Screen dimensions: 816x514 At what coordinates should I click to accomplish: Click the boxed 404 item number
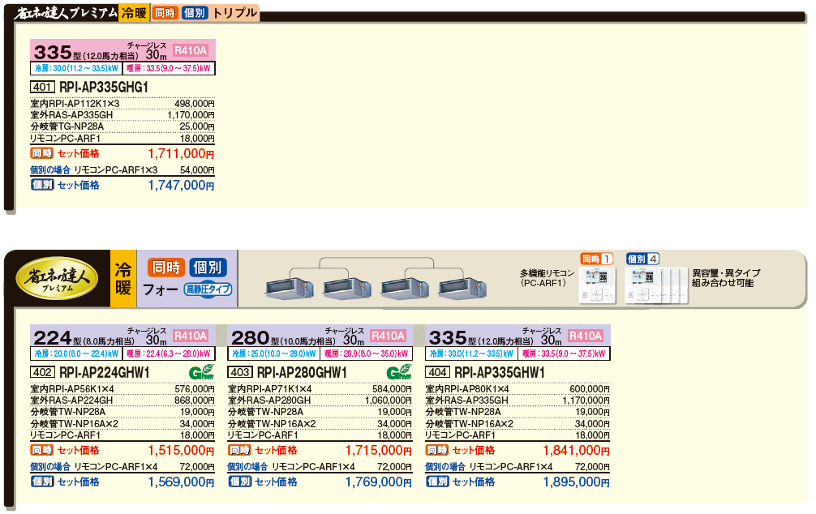[438, 372]
